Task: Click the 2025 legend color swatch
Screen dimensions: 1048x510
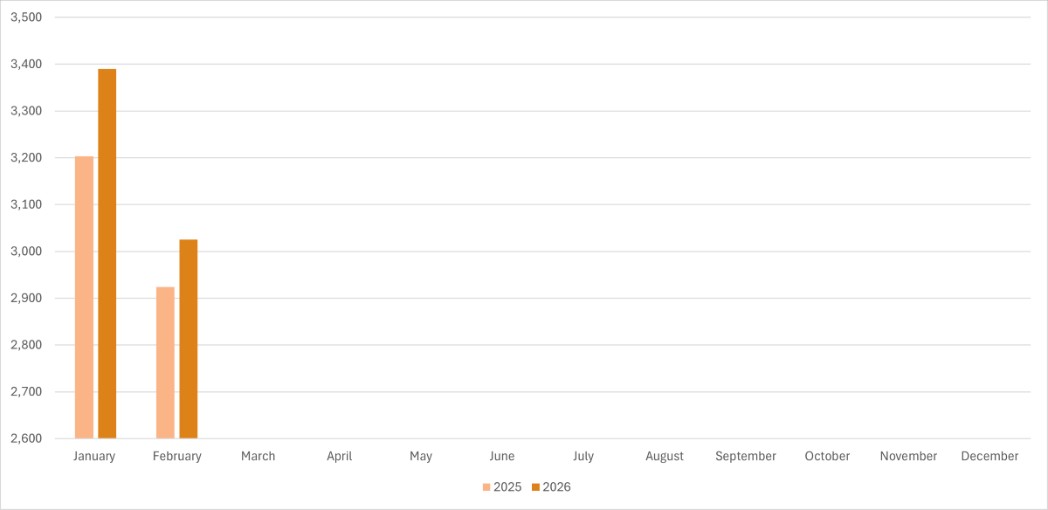Action: pos(486,487)
